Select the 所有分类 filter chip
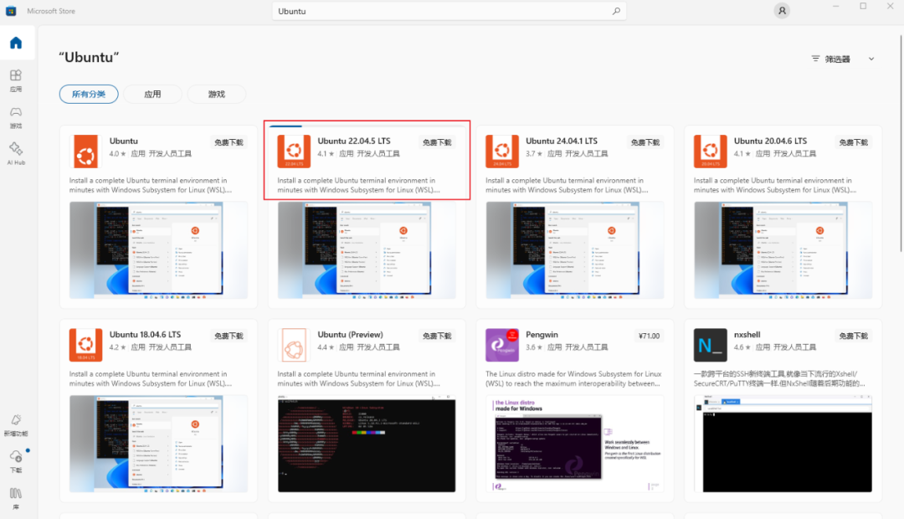This screenshot has height=519, width=904. coord(88,94)
